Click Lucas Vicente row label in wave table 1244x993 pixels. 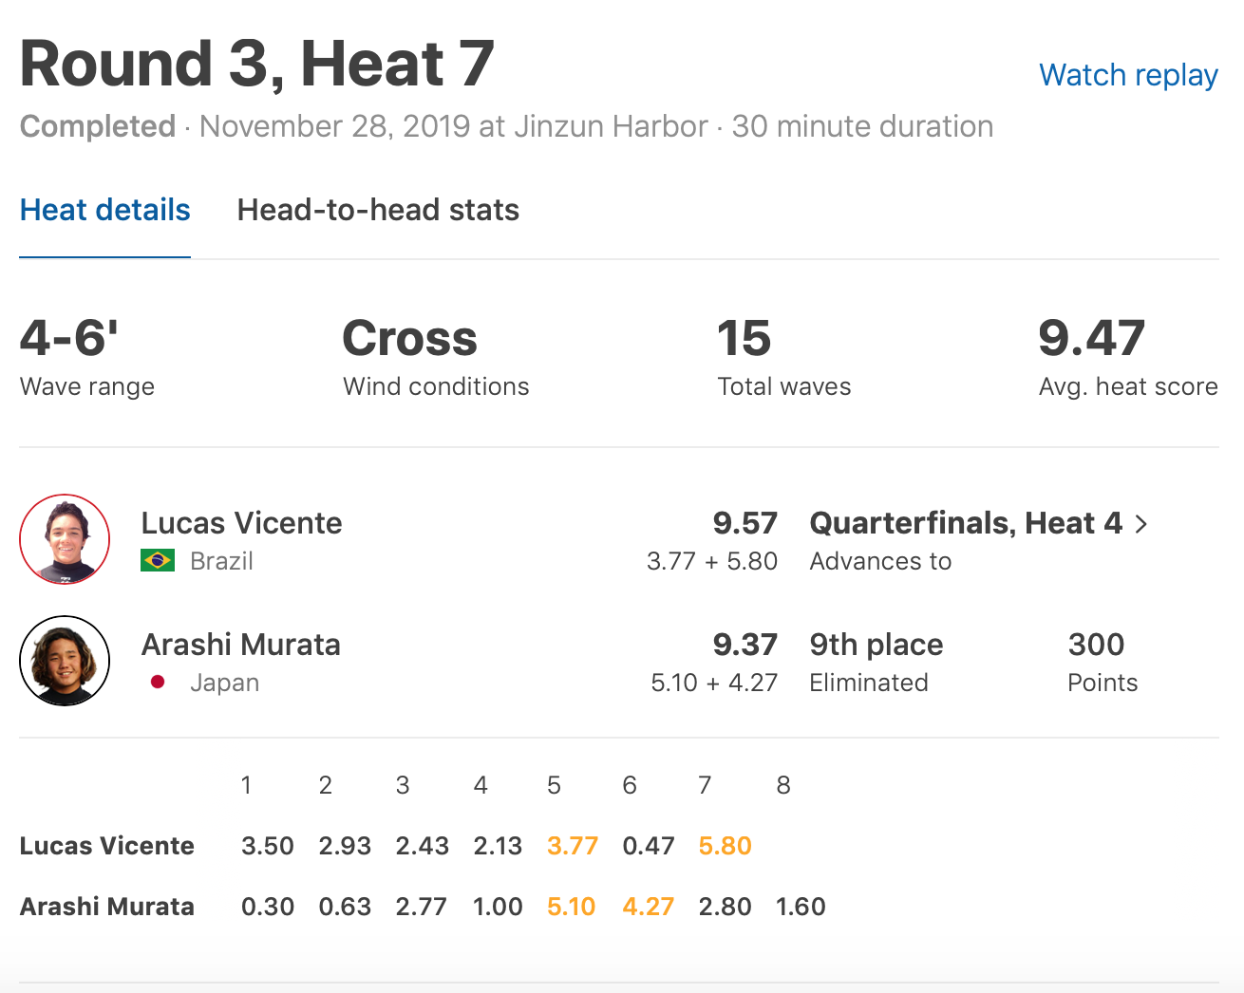pyautogui.click(x=106, y=846)
